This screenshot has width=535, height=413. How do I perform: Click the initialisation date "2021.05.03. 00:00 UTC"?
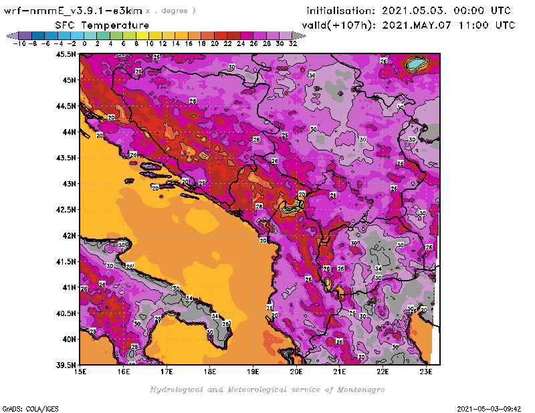[446, 11]
